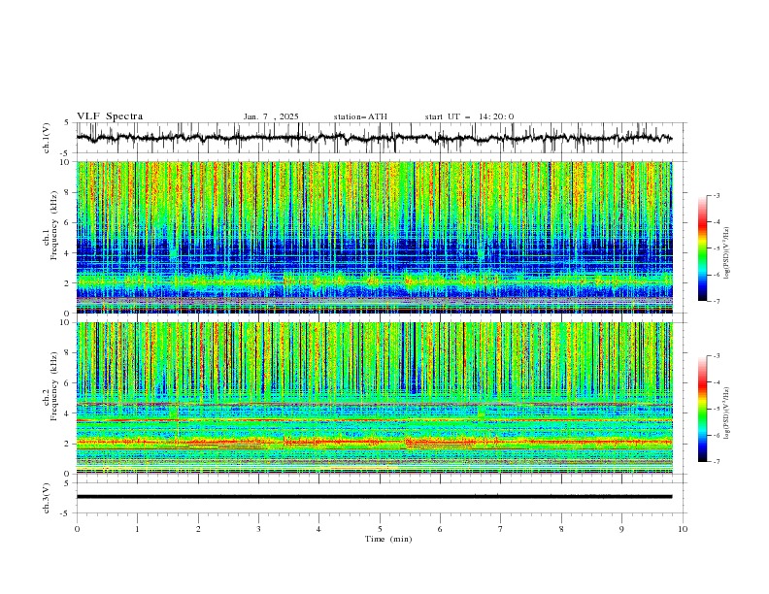Click the ch.3 flat voltage trace
Viewport: 769px width, 594px height.
(374, 497)
